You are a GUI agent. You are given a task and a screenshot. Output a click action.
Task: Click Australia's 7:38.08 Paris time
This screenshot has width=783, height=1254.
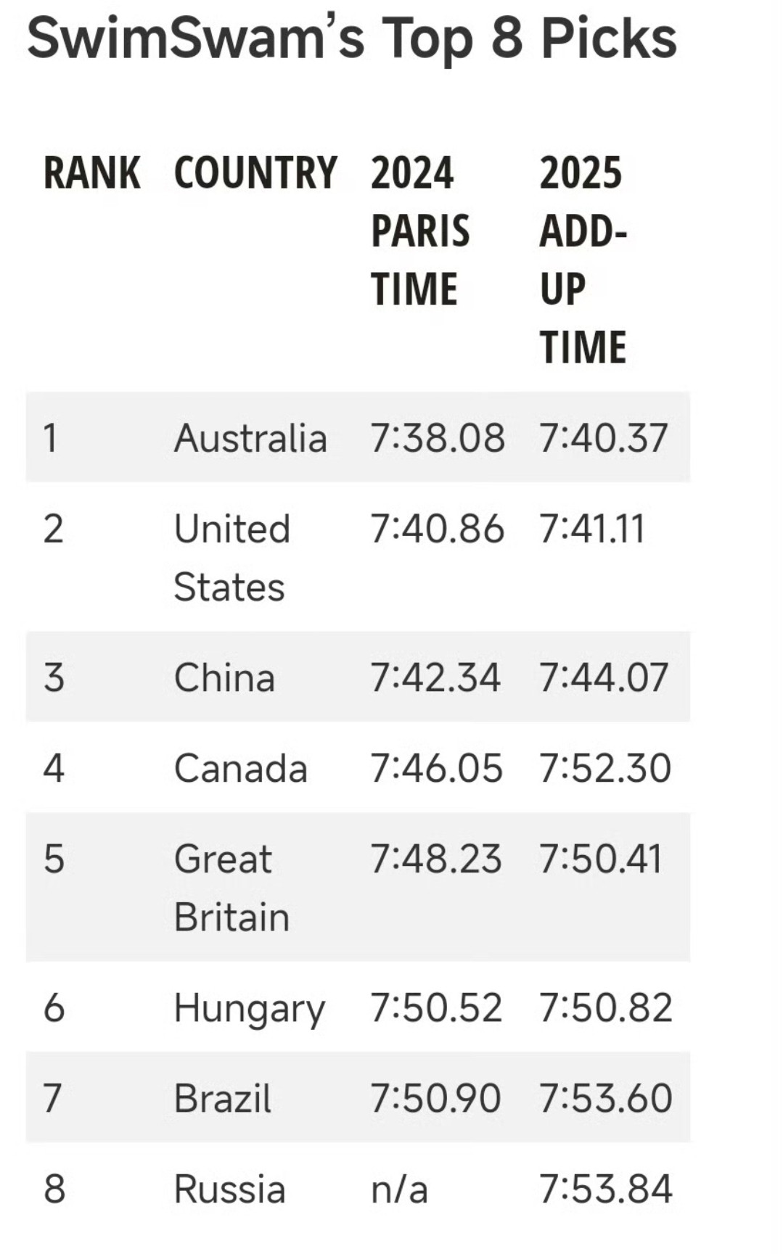[438, 438]
